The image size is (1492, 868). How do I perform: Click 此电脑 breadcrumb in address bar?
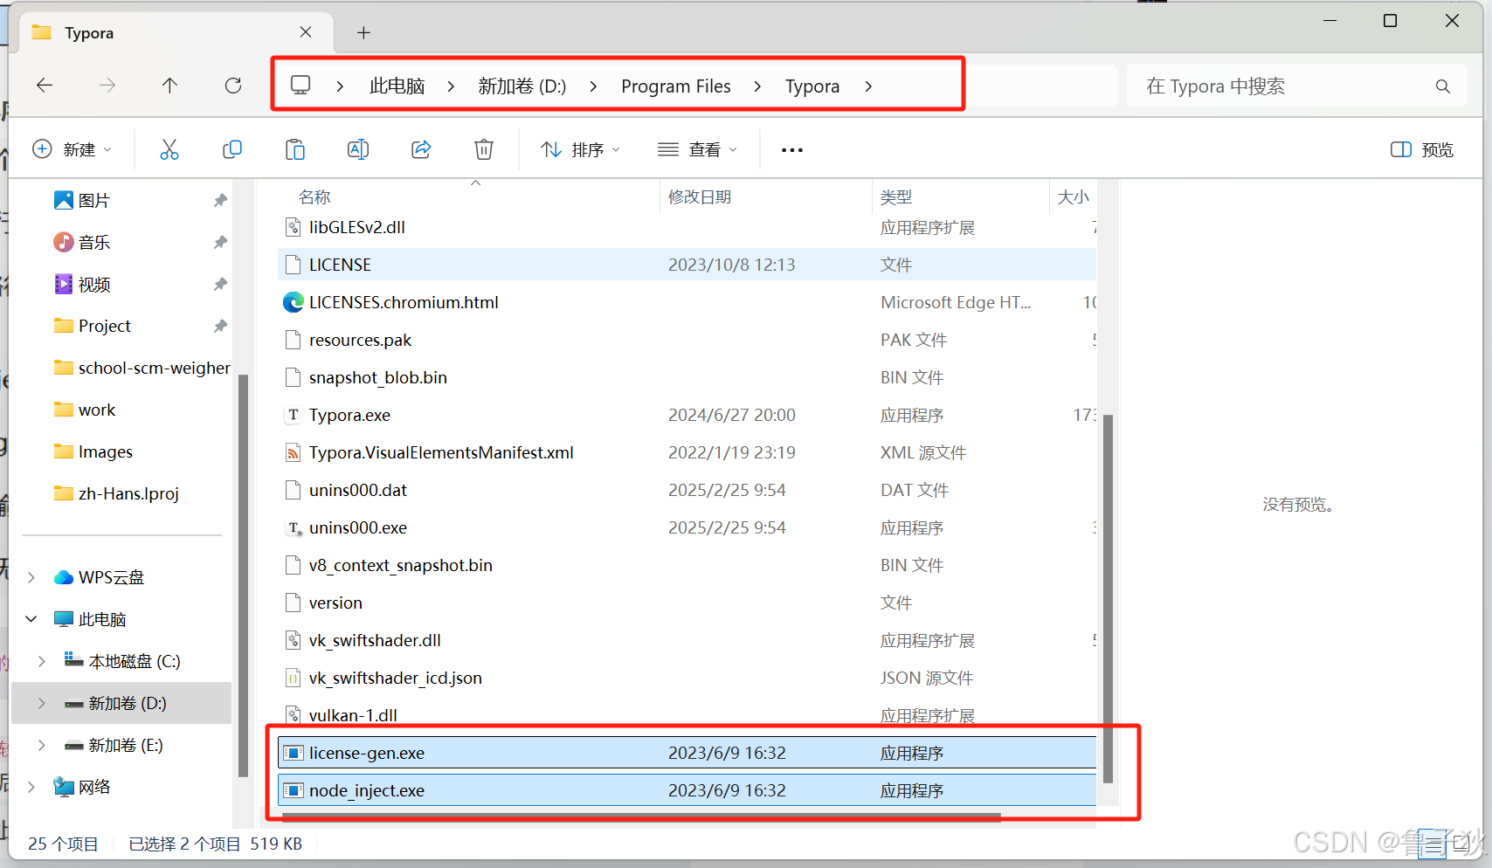click(x=397, y=86)
